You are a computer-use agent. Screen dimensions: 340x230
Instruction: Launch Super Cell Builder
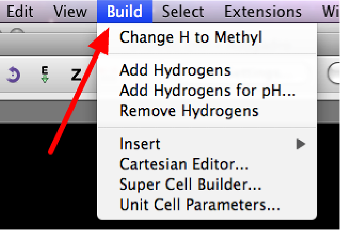[x=190, y=185]
